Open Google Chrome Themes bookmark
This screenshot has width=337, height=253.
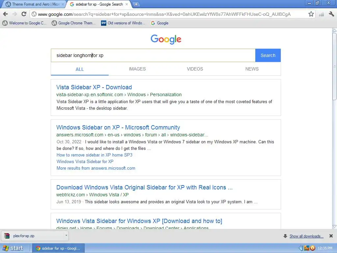click(74, 23)
